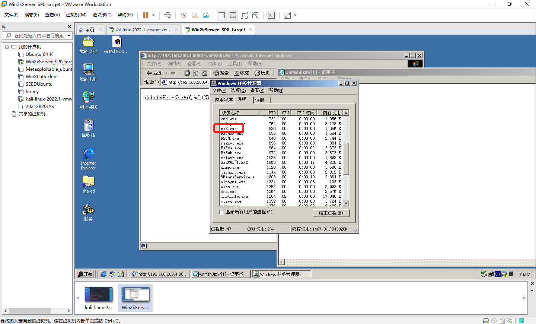Image resolution: width=536 pixels, height=324 pixels.
Task: Click the 我的电脑 desktop icon
Action: click(x=88, y=73)
